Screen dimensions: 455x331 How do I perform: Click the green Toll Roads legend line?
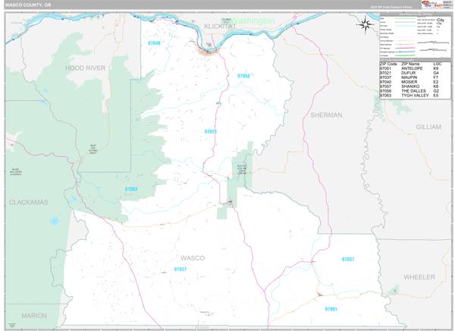[x=405, y=55]
